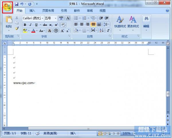Viewport: 172px width, 138px height.
Task: Expand the bullet list options
Action: click(x=80, y=18)
